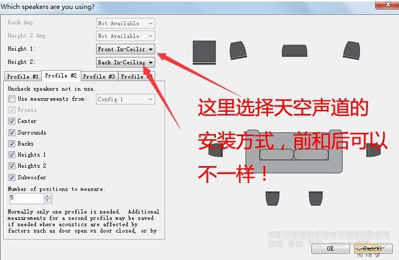Click the back left speaker icon
Viewport: 399px width, 260px height.
click(x=272, y=198)
